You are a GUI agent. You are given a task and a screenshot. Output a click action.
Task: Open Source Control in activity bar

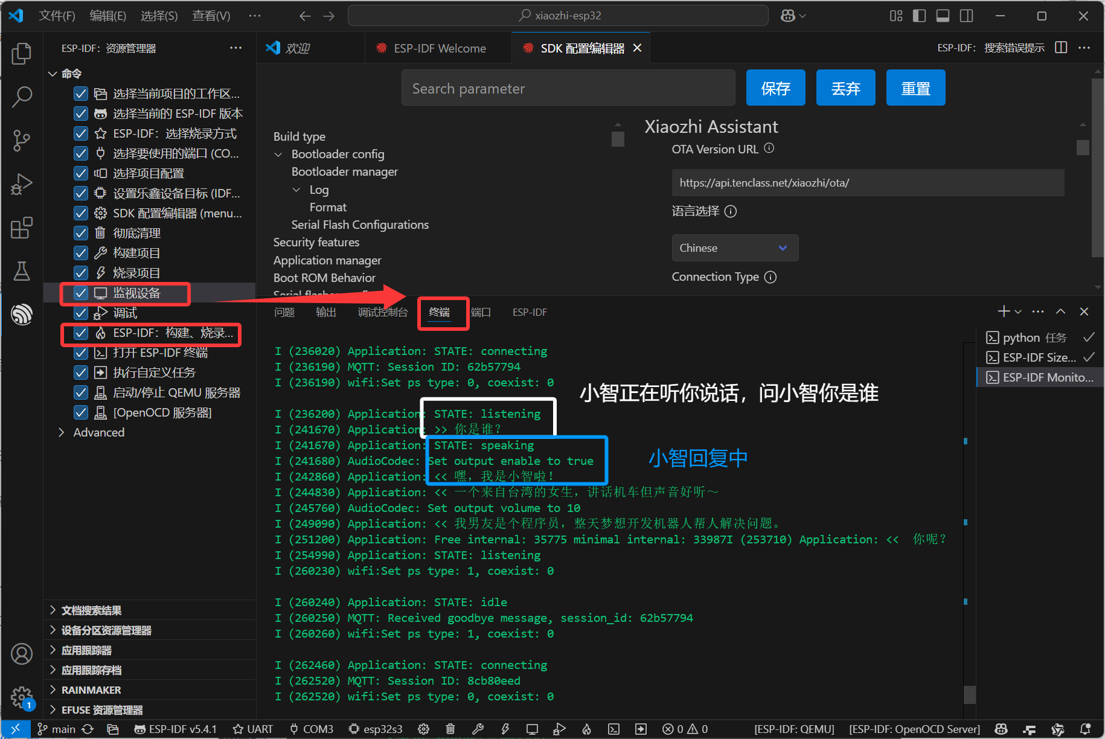click(x=22, y=141)
